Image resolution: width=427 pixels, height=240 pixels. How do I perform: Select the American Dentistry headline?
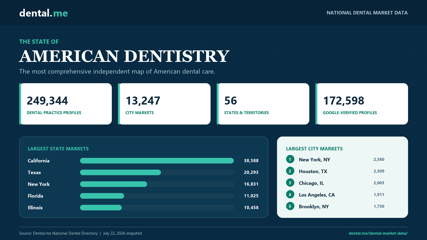124,56
